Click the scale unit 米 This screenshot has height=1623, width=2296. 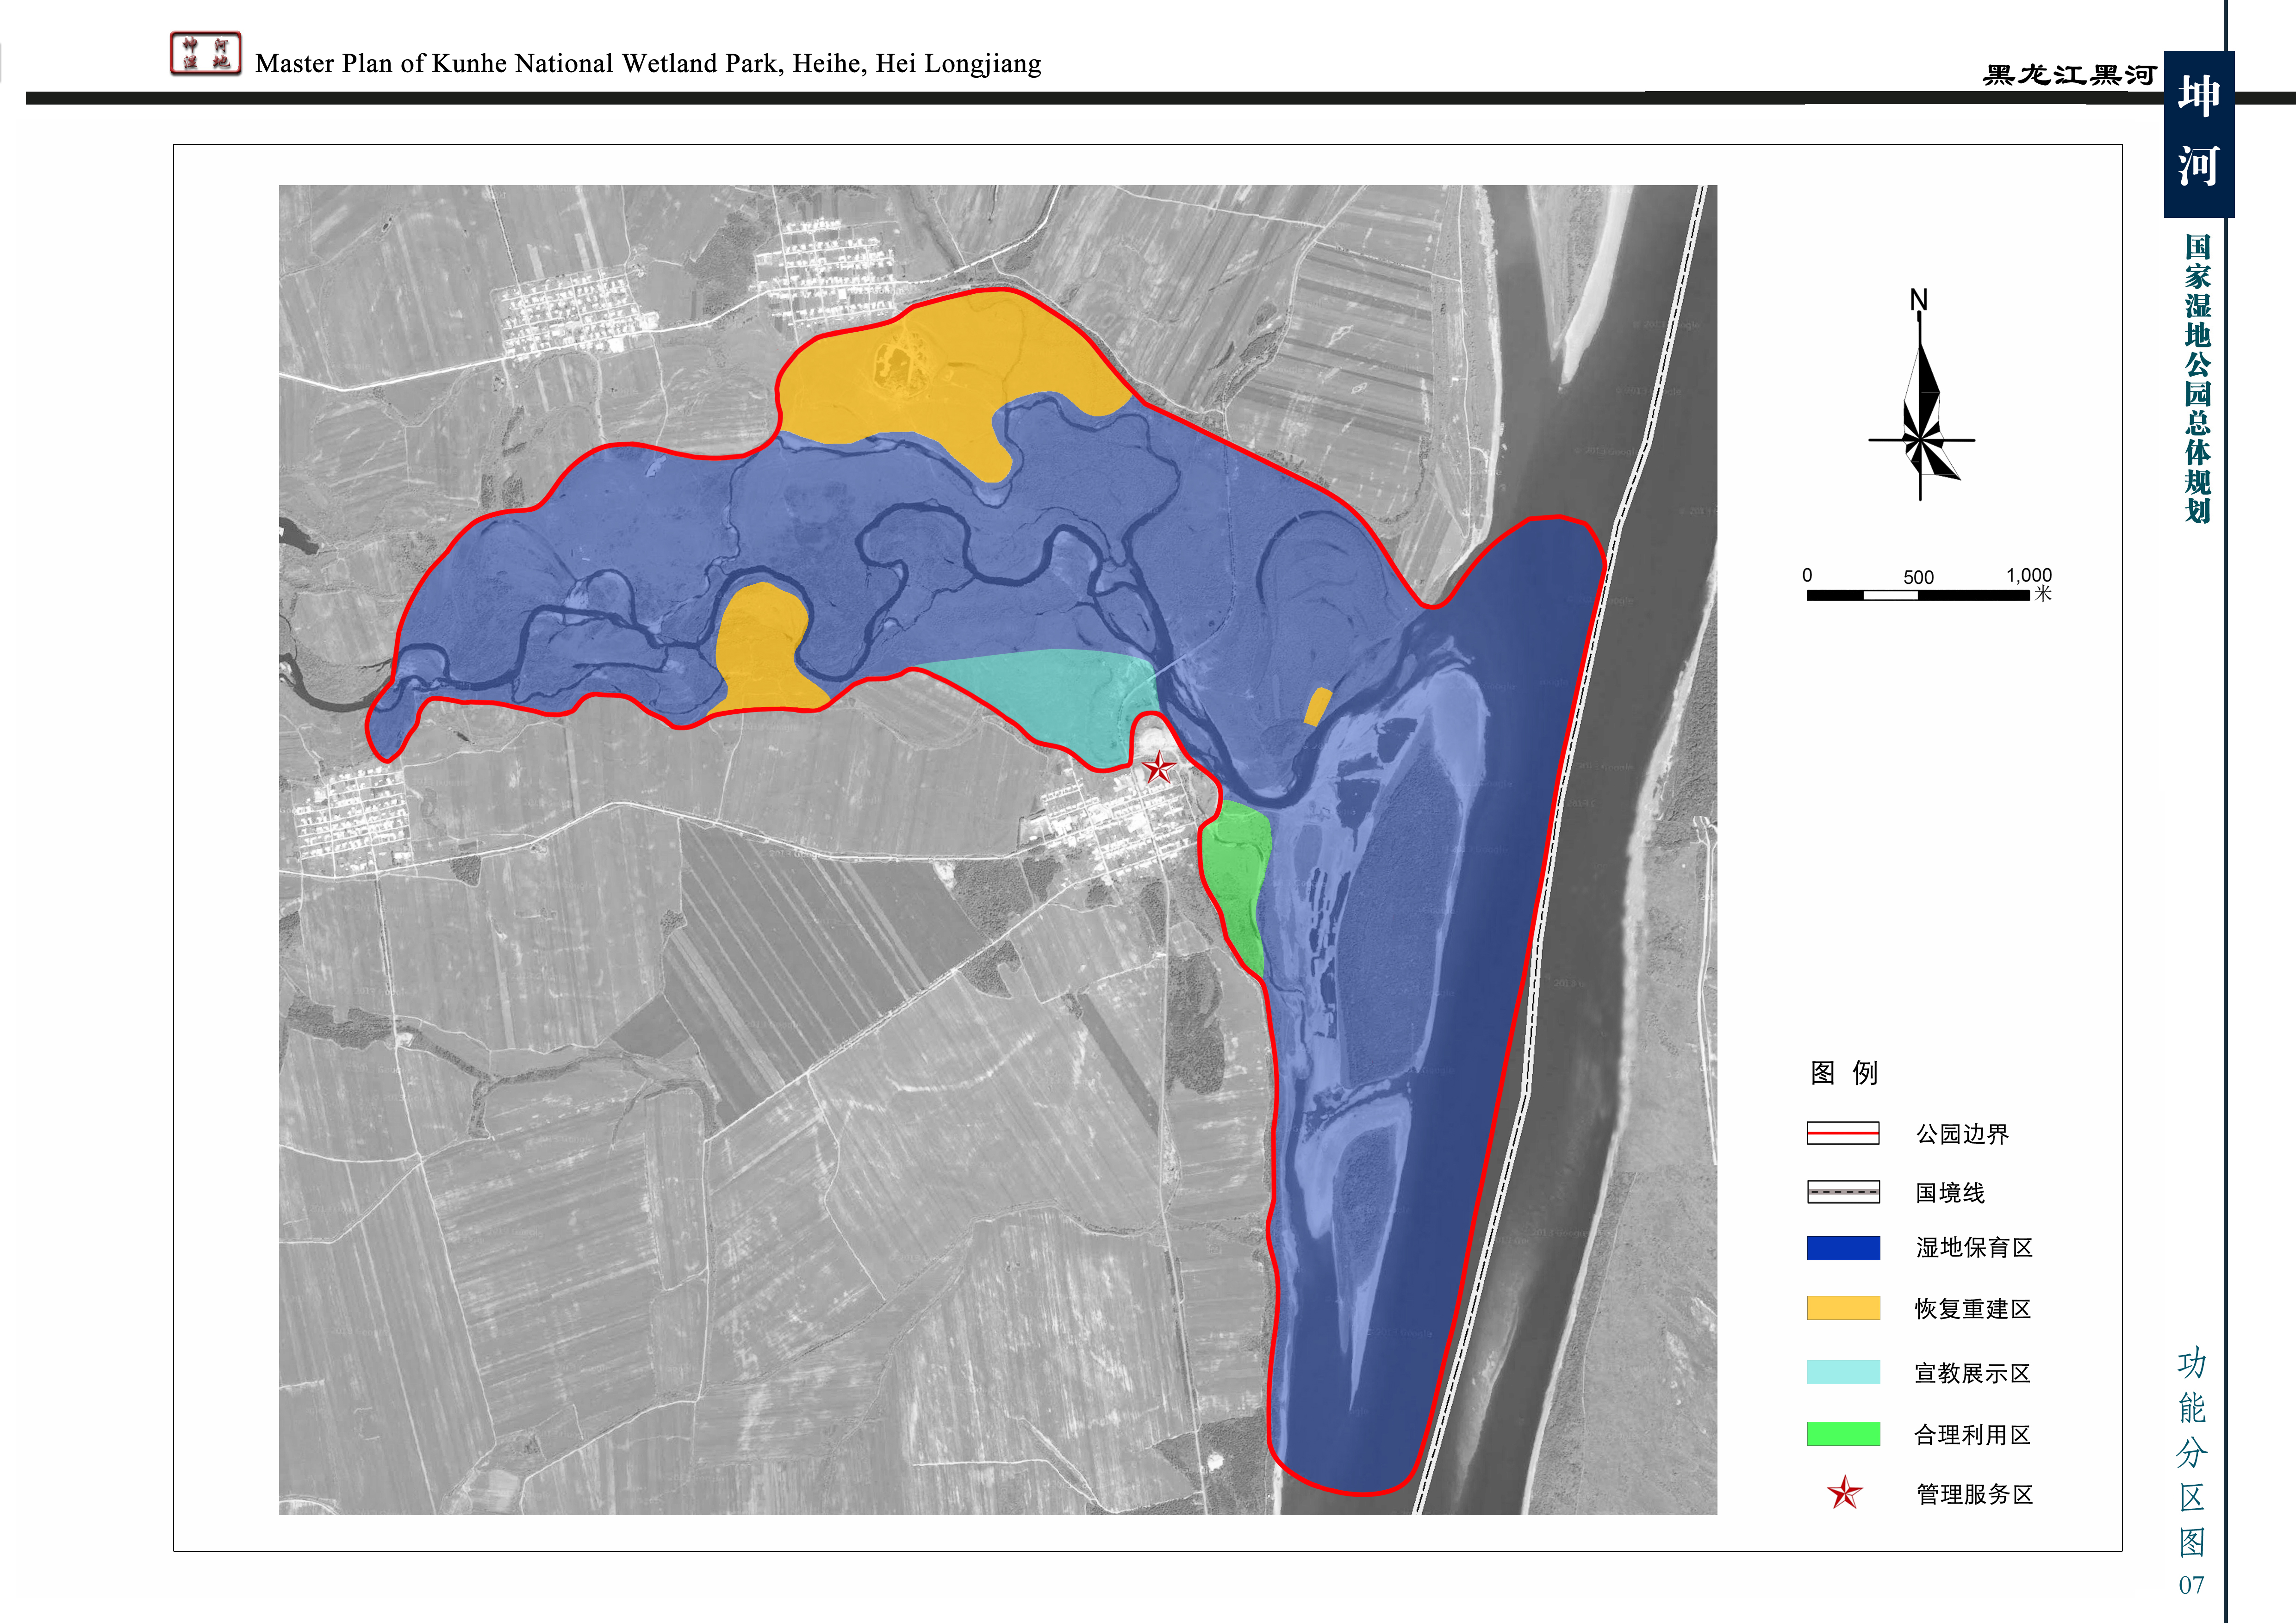click(x=2043, y=595)
